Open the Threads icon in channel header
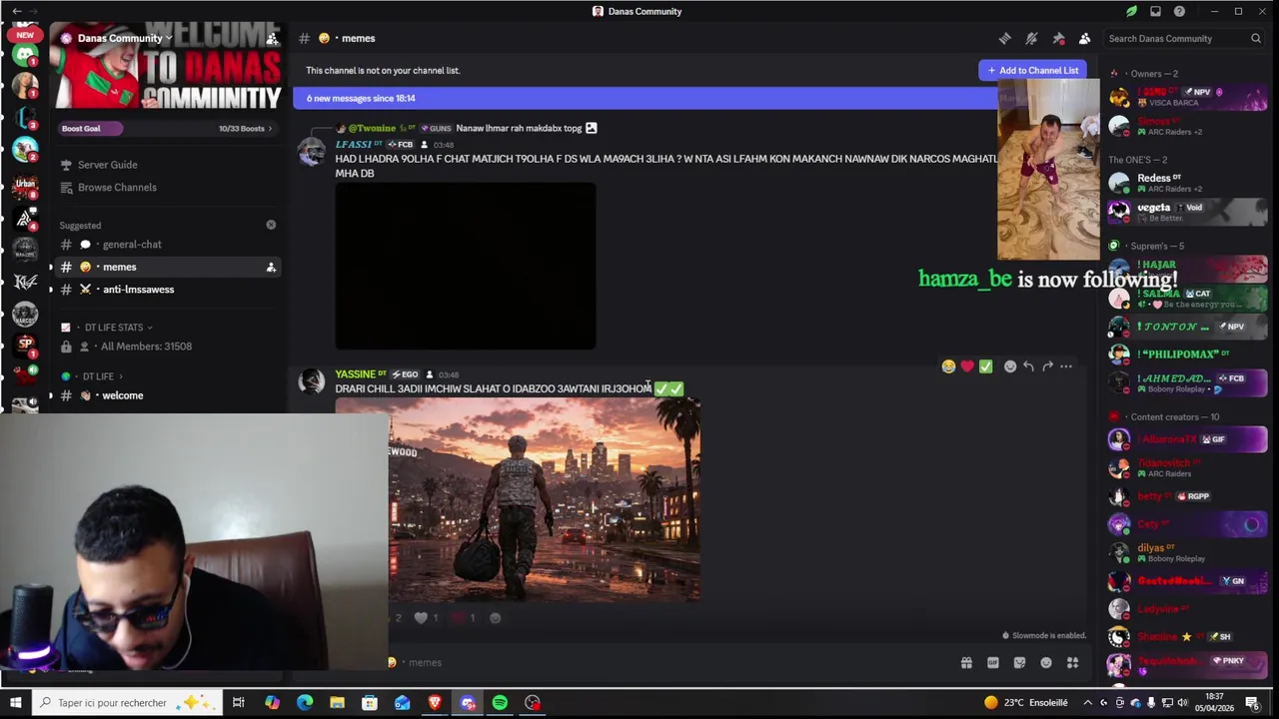This screenshot has width=1279, height=719. [1005, 38]
